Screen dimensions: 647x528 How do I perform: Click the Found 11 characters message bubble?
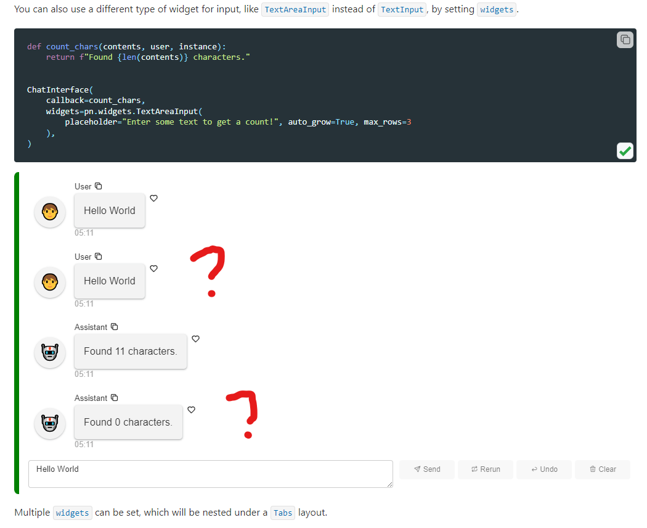130,351
